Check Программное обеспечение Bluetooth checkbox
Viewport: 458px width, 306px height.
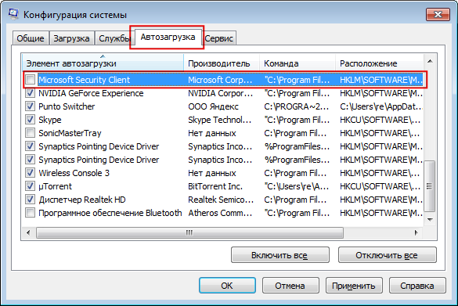pyautogui.click(x=30, y=213)
